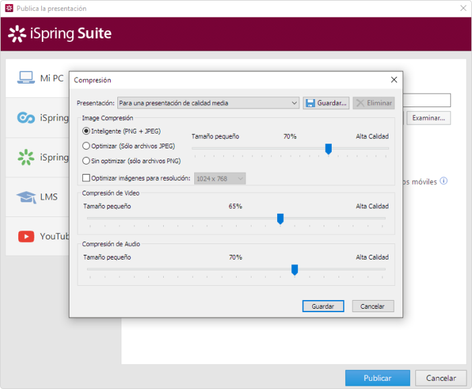Open the iSpring Cloud blue icon tab
This screenshot has height=389, width=472.
[x=26, y=118]
